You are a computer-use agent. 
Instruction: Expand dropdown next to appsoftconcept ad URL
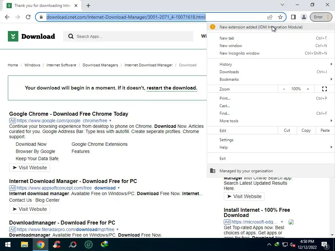pyautogui.click(x=118, y=188)
